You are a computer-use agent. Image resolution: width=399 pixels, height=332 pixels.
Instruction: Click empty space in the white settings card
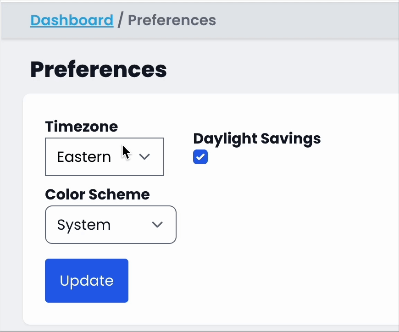[284, 238]
